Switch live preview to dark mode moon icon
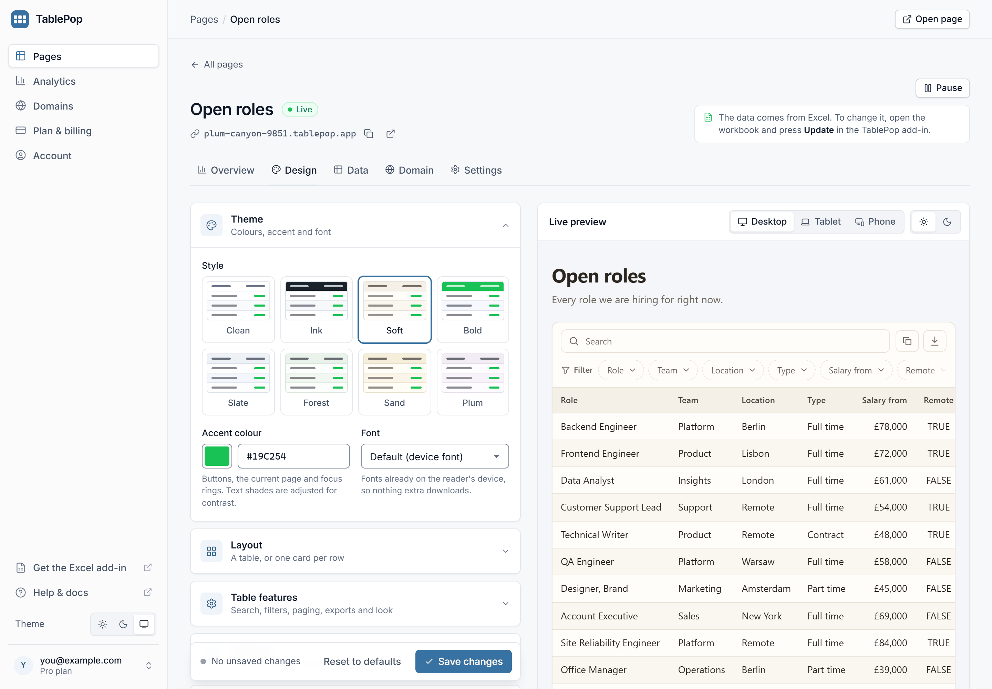The width and height of the screenshot is (992, 689). tap(947, 222)
